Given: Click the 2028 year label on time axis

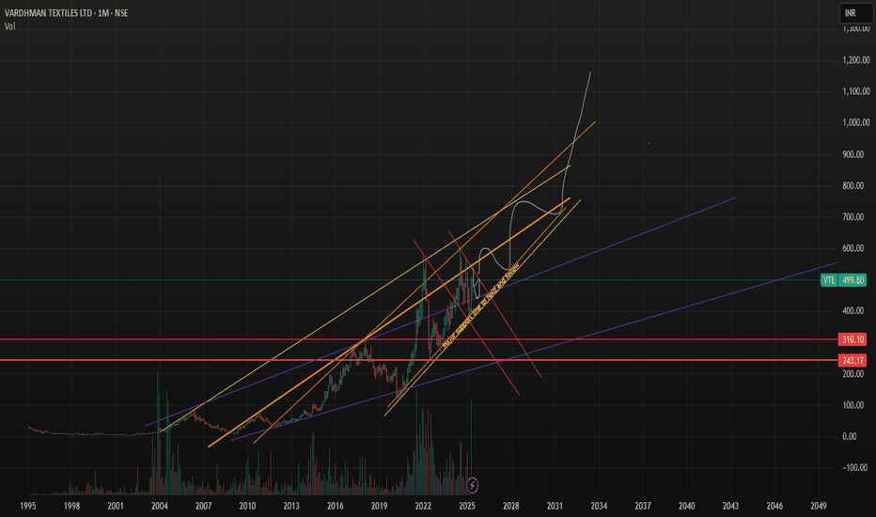Looking at the screenshot, I should [x=510, y=506].
